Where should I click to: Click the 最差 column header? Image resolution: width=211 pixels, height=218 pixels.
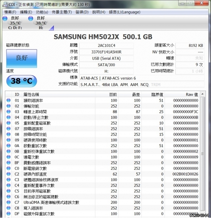130,95
